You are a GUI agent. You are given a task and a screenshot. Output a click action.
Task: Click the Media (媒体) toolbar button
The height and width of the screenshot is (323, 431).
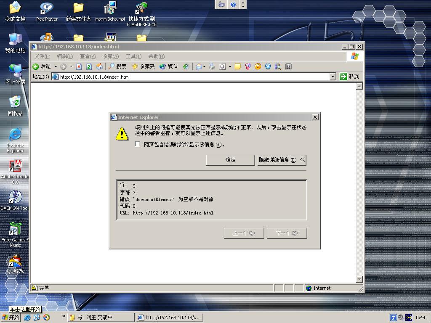pos(168,66)
